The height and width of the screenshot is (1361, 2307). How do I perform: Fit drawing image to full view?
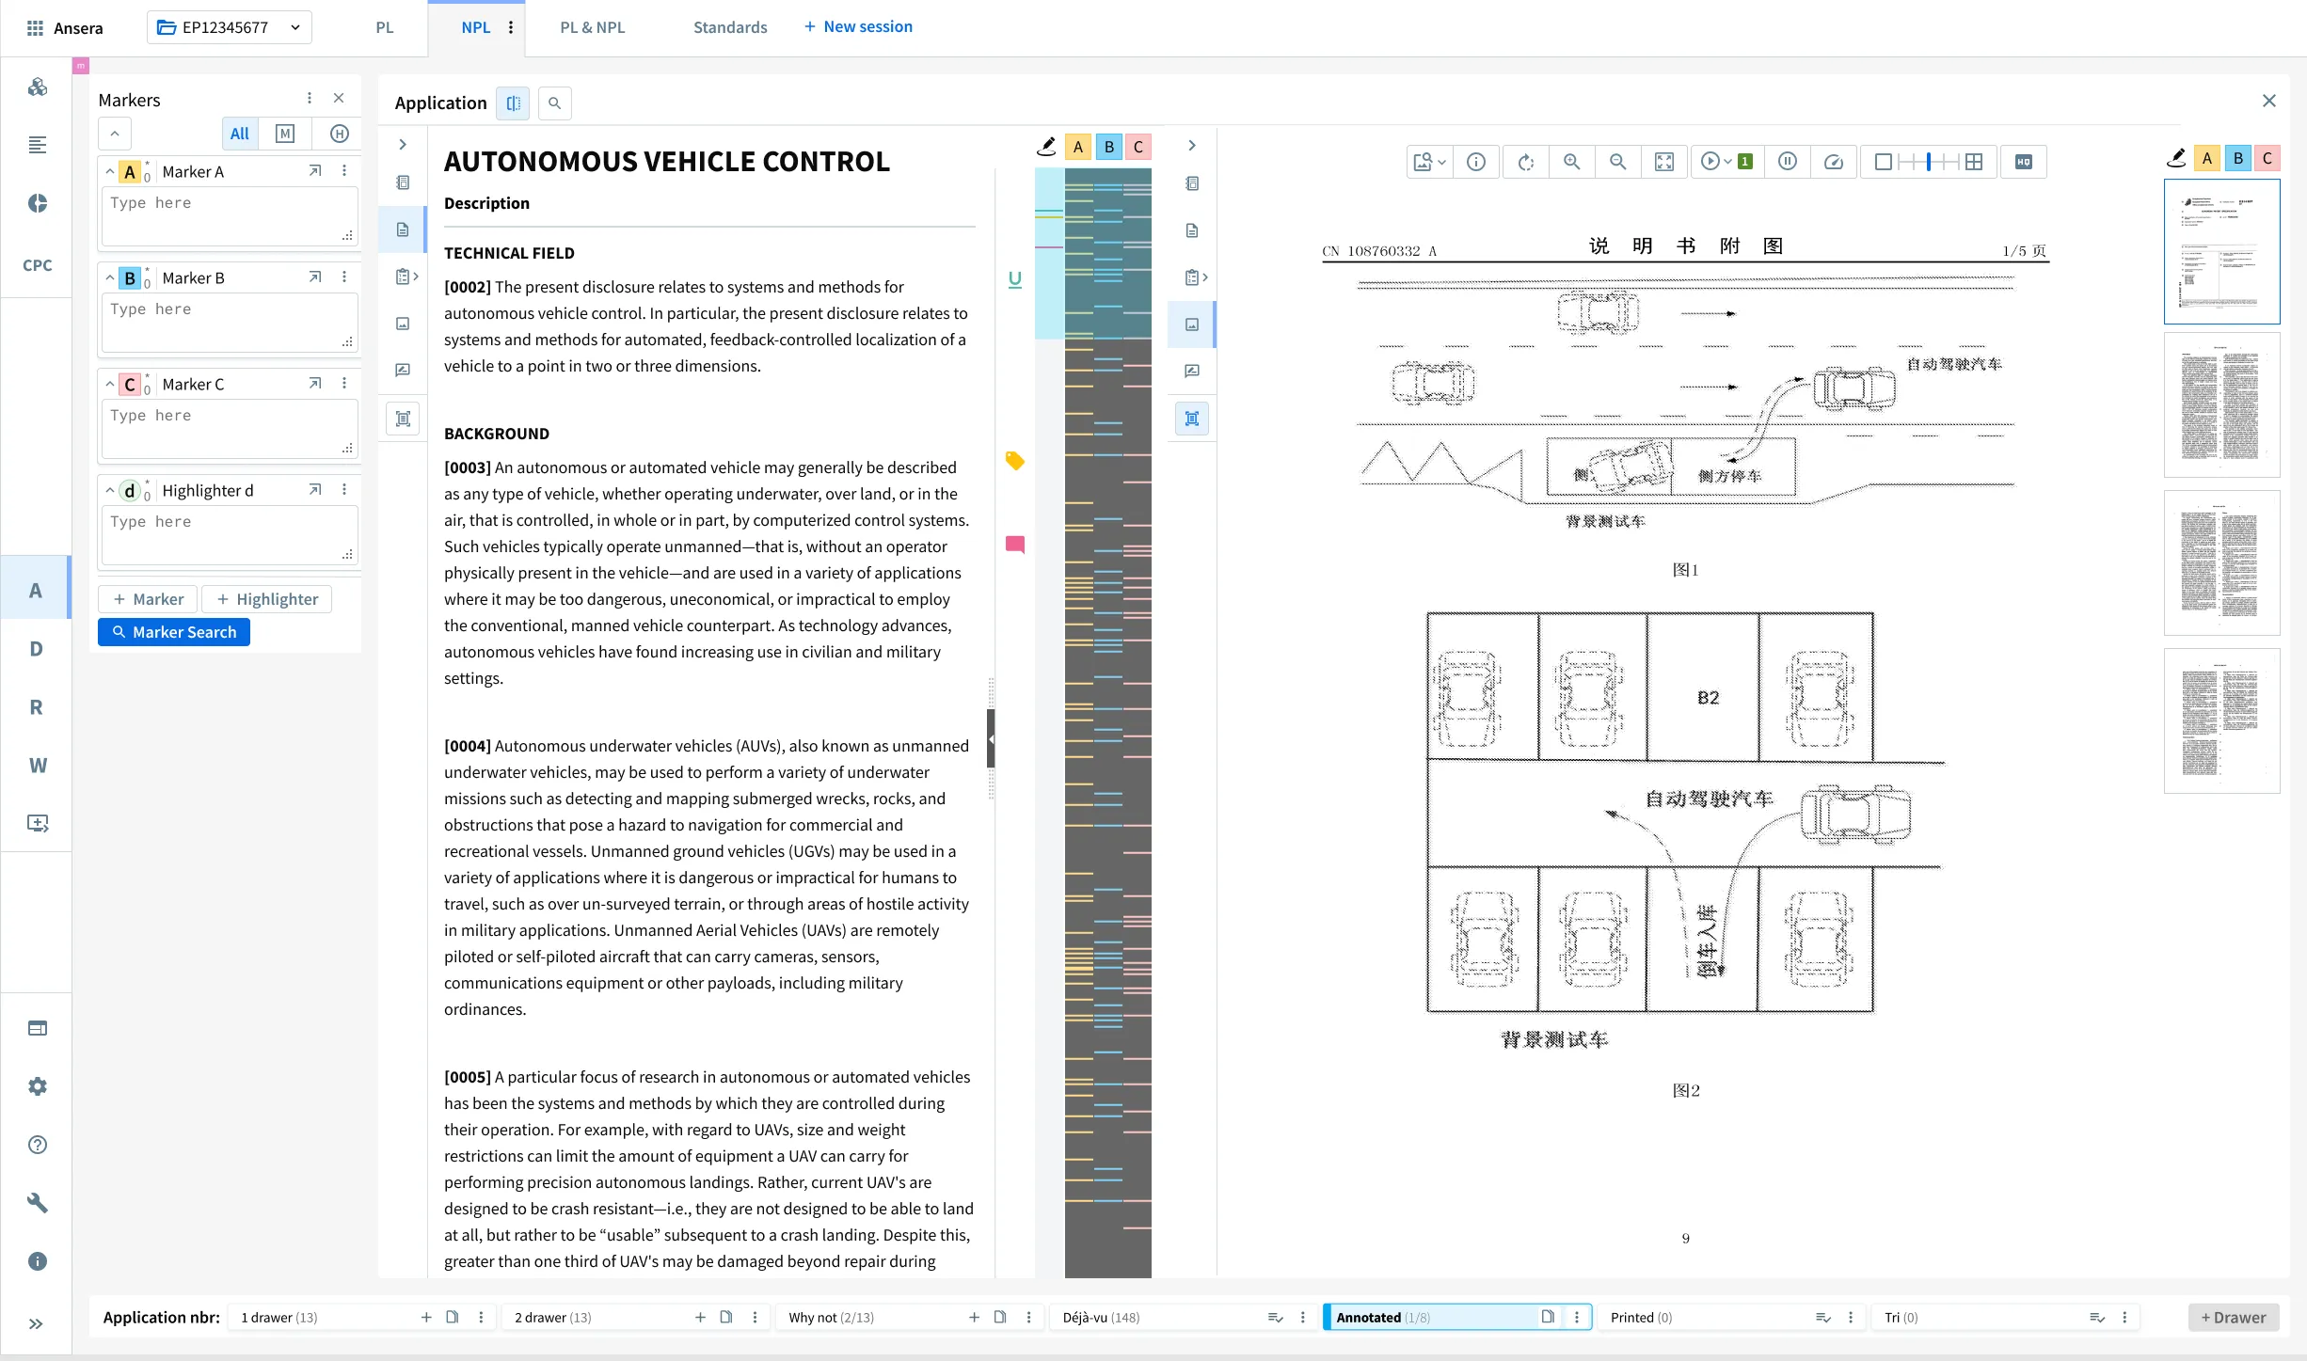click(1664, 162)
